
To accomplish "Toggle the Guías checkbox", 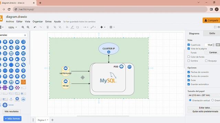I will click(x=189, y=80).
